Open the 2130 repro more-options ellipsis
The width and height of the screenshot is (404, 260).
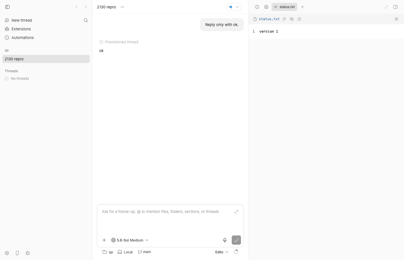tap(122, 7)
